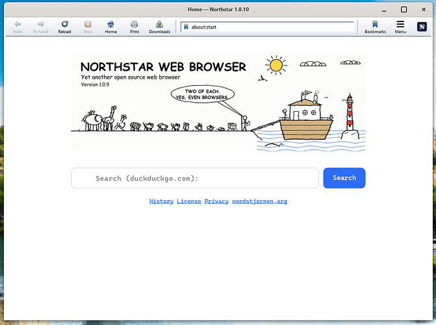Click the Northstar Web Browser banner image
This screenshot has height=325, width=436.
click(x=218, y=102)
